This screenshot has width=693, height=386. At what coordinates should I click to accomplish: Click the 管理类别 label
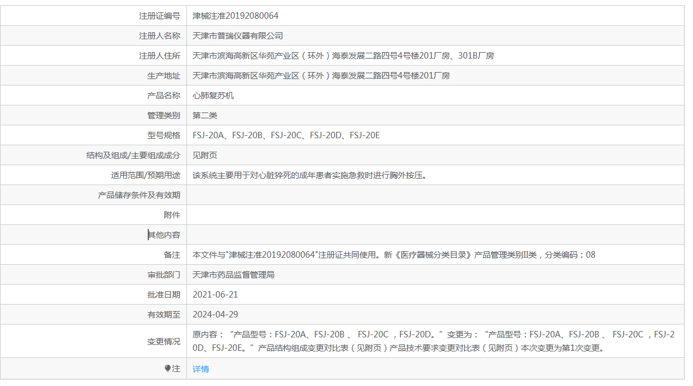pos(164,115)
